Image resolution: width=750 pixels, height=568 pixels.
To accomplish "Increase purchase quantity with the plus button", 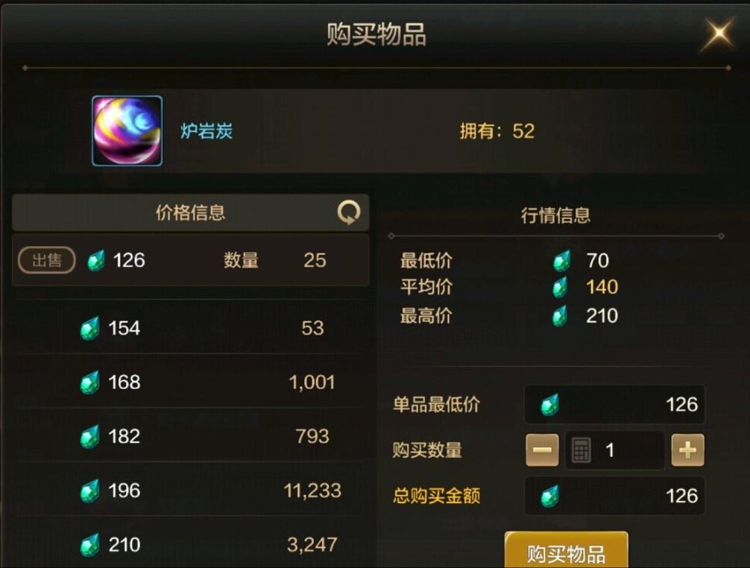I will coord(687,450).
